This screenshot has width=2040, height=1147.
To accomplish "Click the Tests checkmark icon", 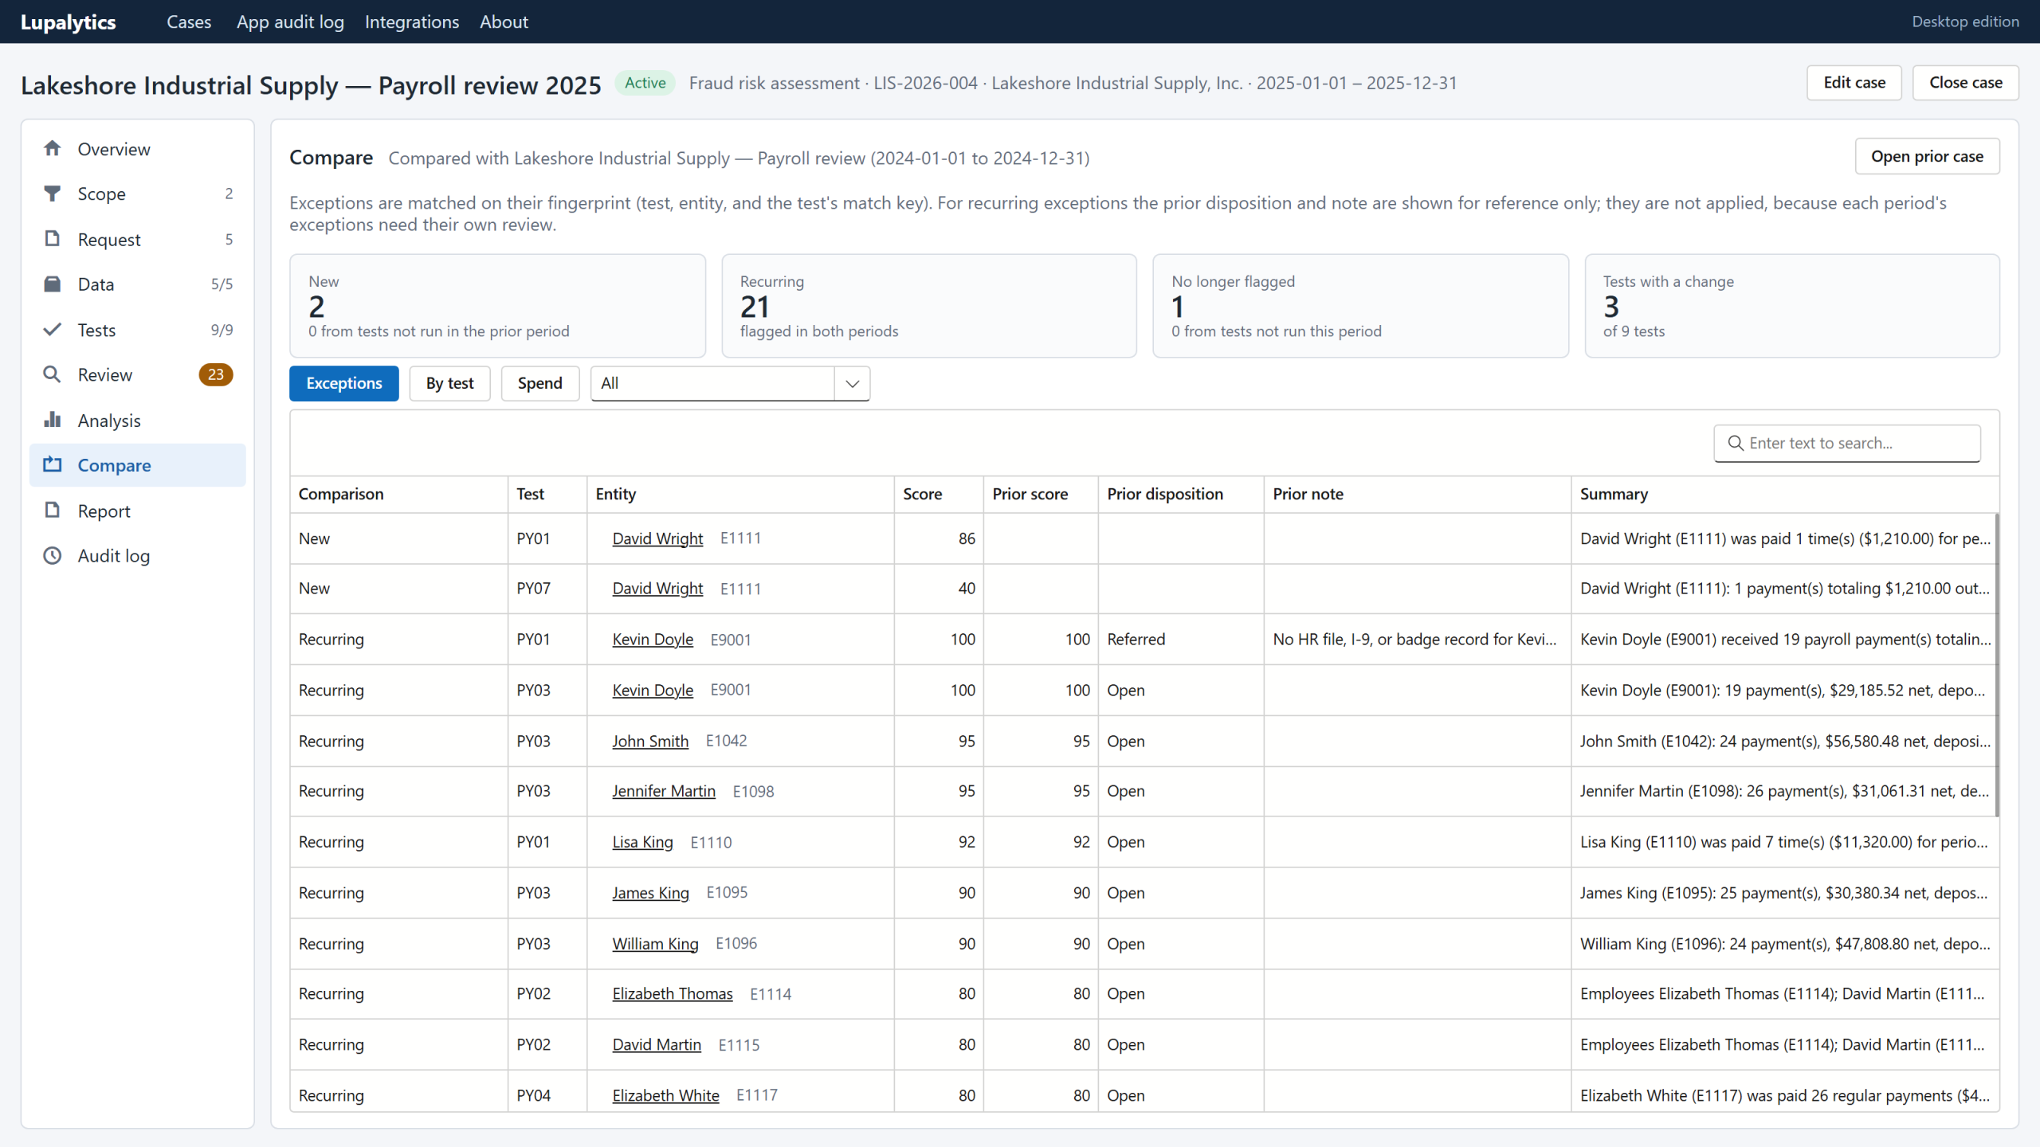I will point(53,330).
